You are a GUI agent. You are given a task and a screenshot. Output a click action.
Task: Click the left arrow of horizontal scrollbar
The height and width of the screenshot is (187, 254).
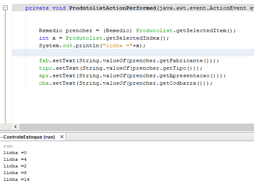pyautogui.click(x=15, y=127)
